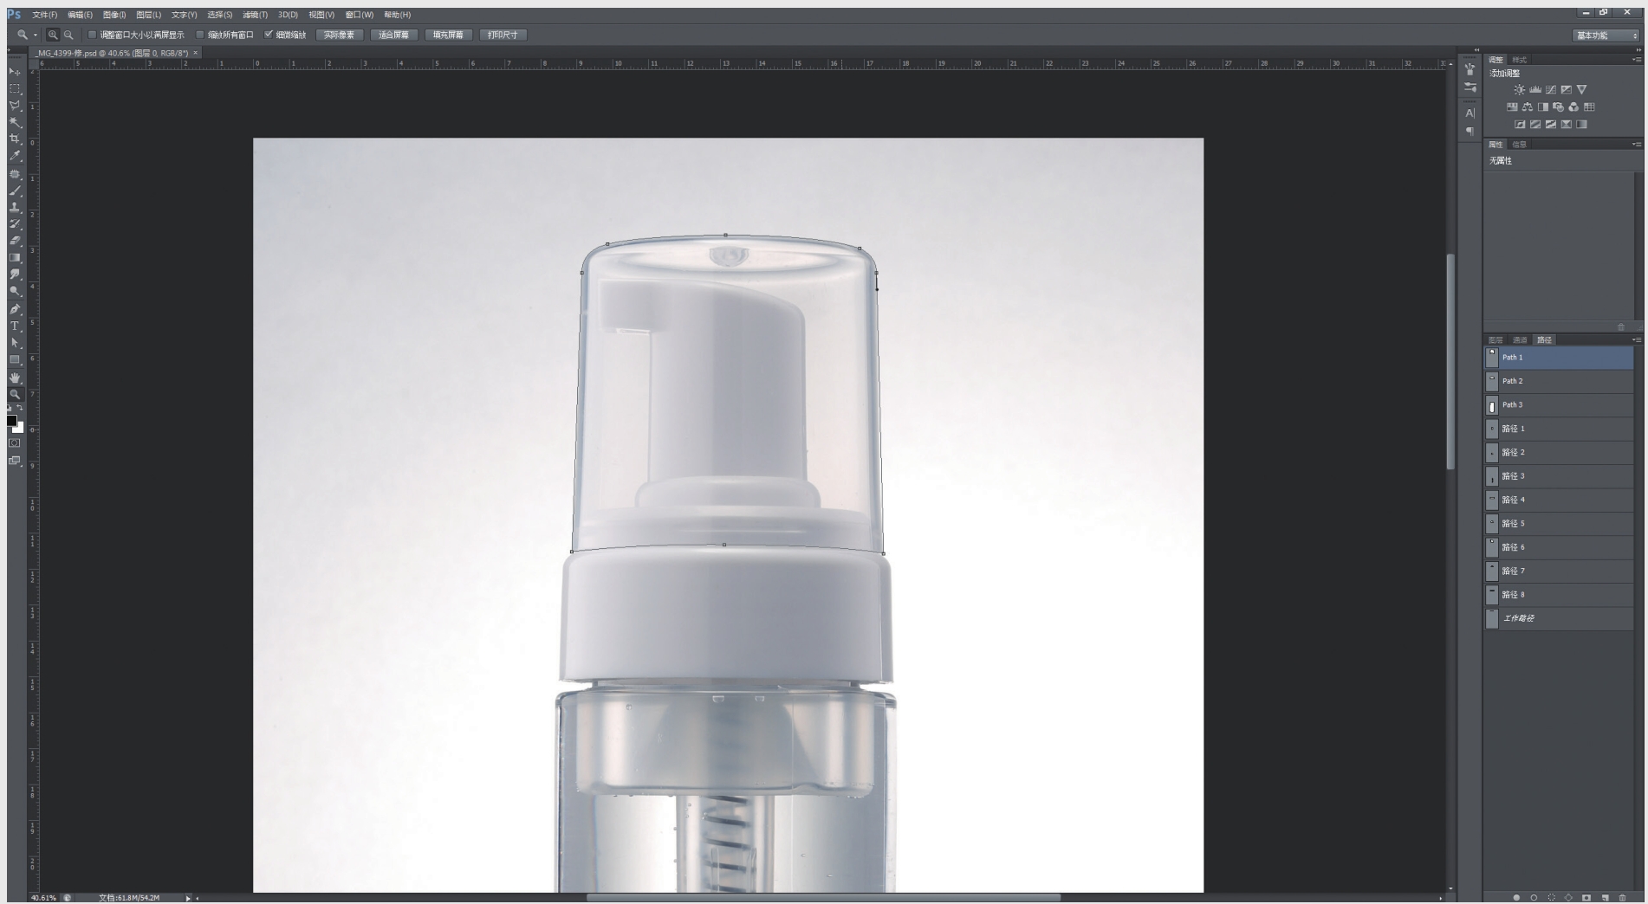Load path as a selection
The width and height of the screenshot is (1648, 904).
(1551, 898)
